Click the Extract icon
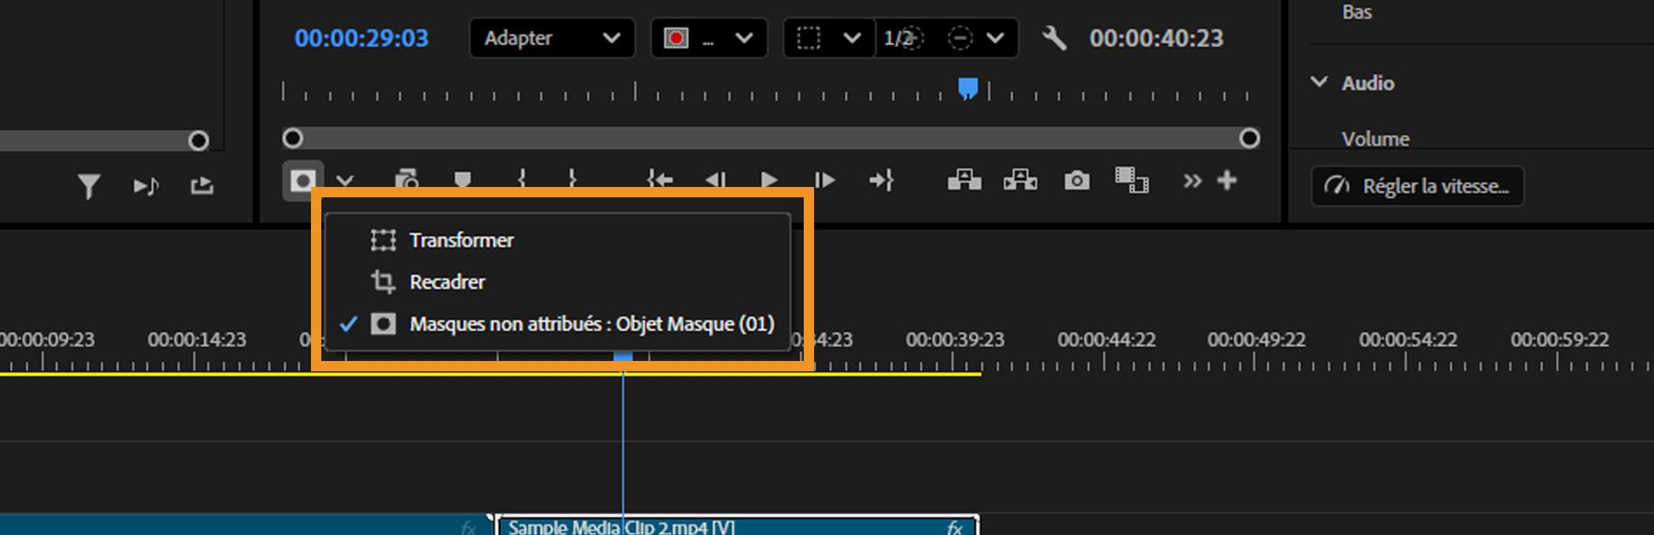The height and width of the screenshot is (535, 1654). pos(1020,180)
